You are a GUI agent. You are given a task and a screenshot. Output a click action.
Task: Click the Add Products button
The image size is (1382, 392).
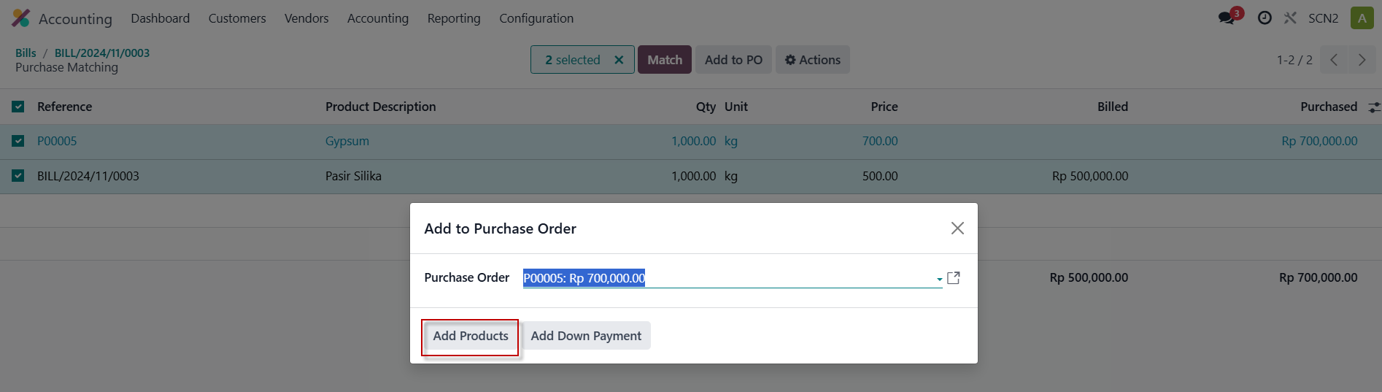coord(471,336)
